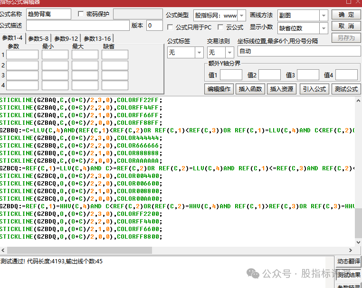Click the 确定 confirm button
This screenshot has height=288, width=362.
[x=346, y=15]
